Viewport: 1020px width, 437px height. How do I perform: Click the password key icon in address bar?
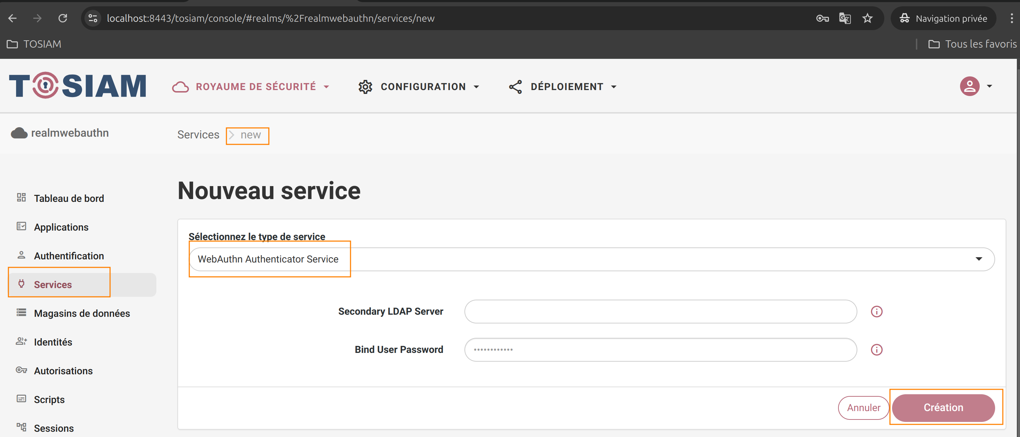coord(822,18)
